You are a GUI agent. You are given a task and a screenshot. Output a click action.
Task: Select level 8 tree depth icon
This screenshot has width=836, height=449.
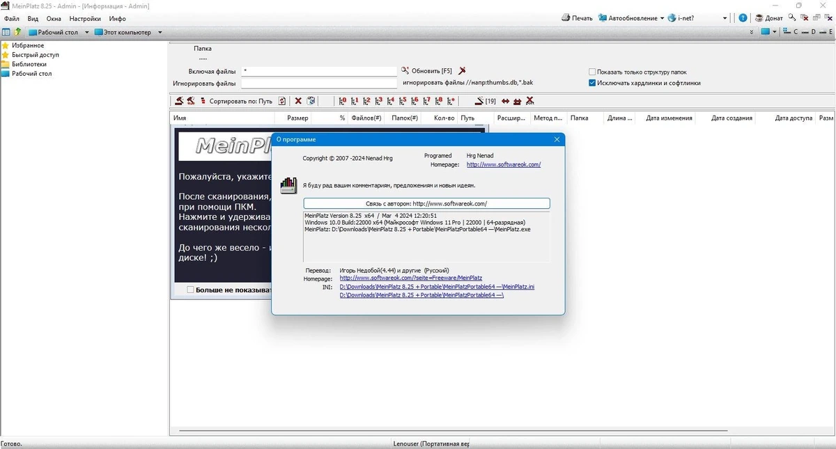click(439, 101)
